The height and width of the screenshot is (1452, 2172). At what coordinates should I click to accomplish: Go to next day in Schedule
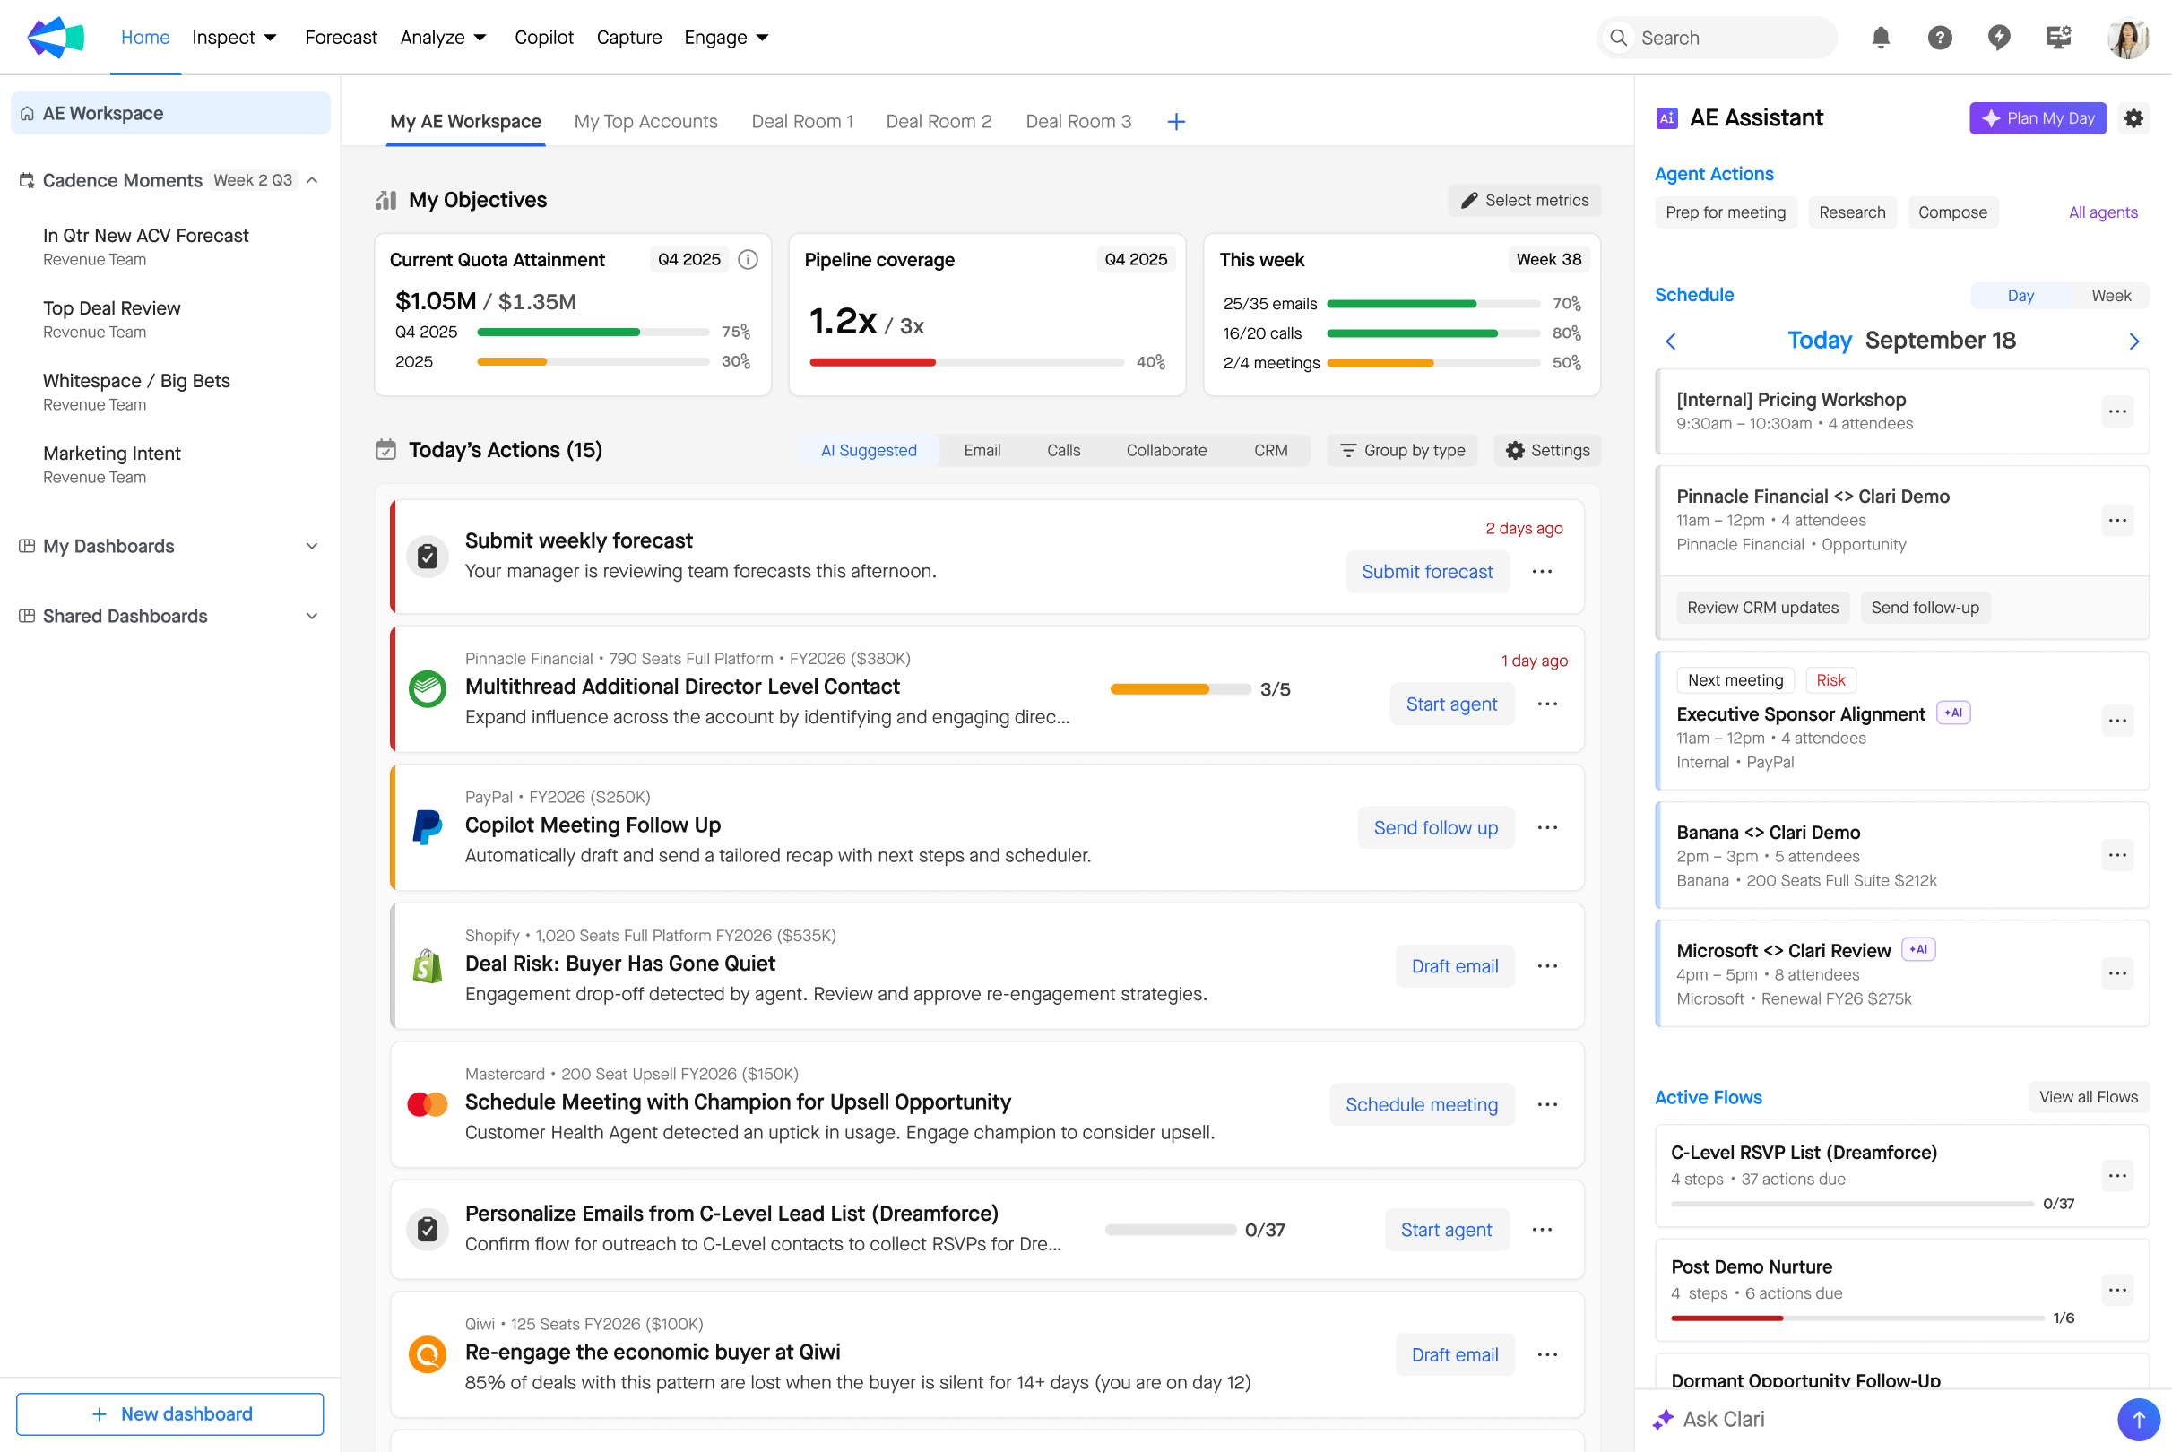click(2133, 341)
